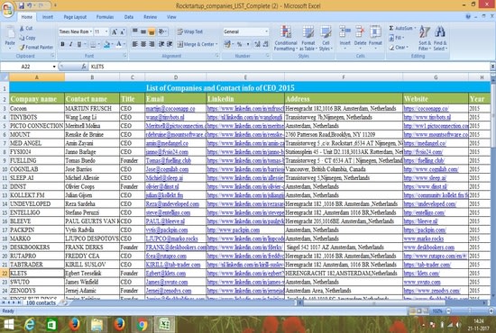Select entire sheet with Select All corner
Screen dimensions: 496x333
click(5, 77)
